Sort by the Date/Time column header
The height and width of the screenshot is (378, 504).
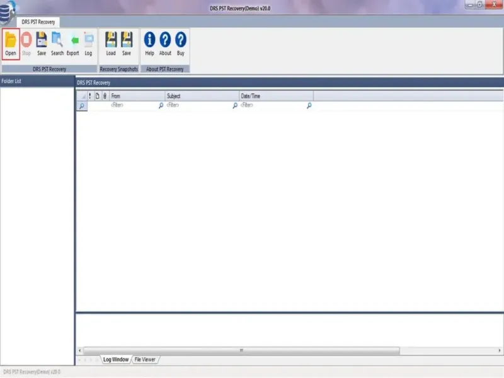tap(277, 96)
